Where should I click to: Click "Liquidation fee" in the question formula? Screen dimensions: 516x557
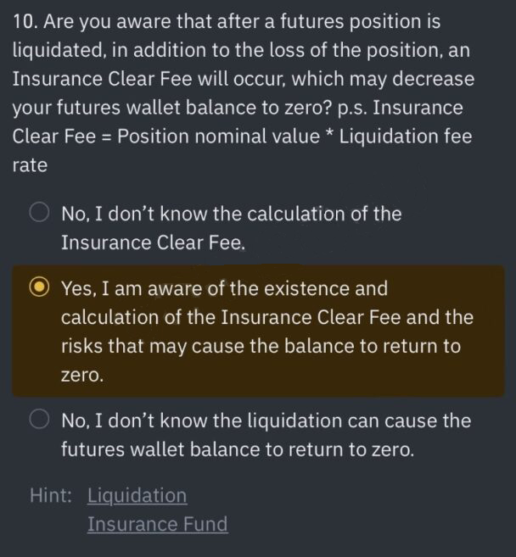click(406, 136)
